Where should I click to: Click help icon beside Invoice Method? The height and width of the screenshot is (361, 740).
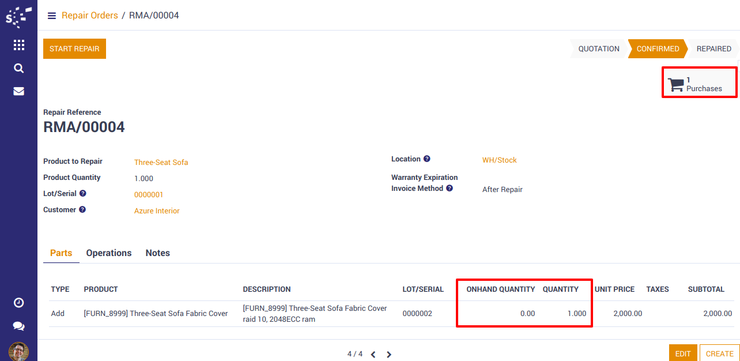pos(450,189)
